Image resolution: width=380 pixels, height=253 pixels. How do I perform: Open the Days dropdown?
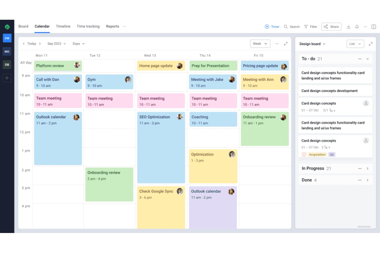click(x=79, y=44)
